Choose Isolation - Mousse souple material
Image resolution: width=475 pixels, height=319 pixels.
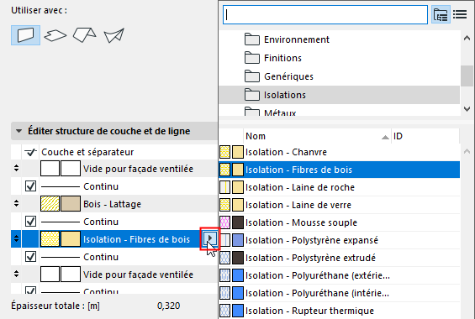point(340,222)
